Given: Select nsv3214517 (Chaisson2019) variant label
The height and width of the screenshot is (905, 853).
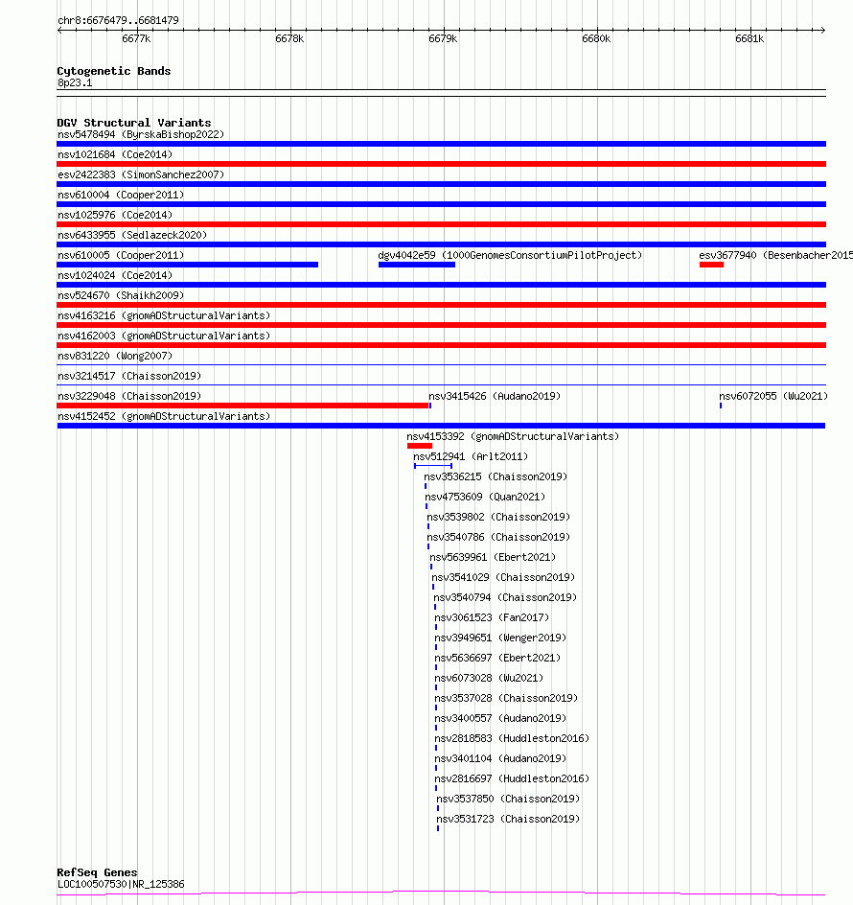Looking at the screenshot, I should tap(129, 377).
